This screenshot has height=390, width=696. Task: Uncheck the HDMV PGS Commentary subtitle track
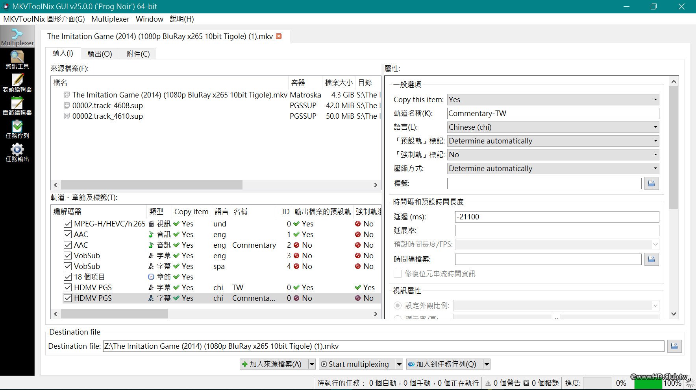click(x=68, y=298)
